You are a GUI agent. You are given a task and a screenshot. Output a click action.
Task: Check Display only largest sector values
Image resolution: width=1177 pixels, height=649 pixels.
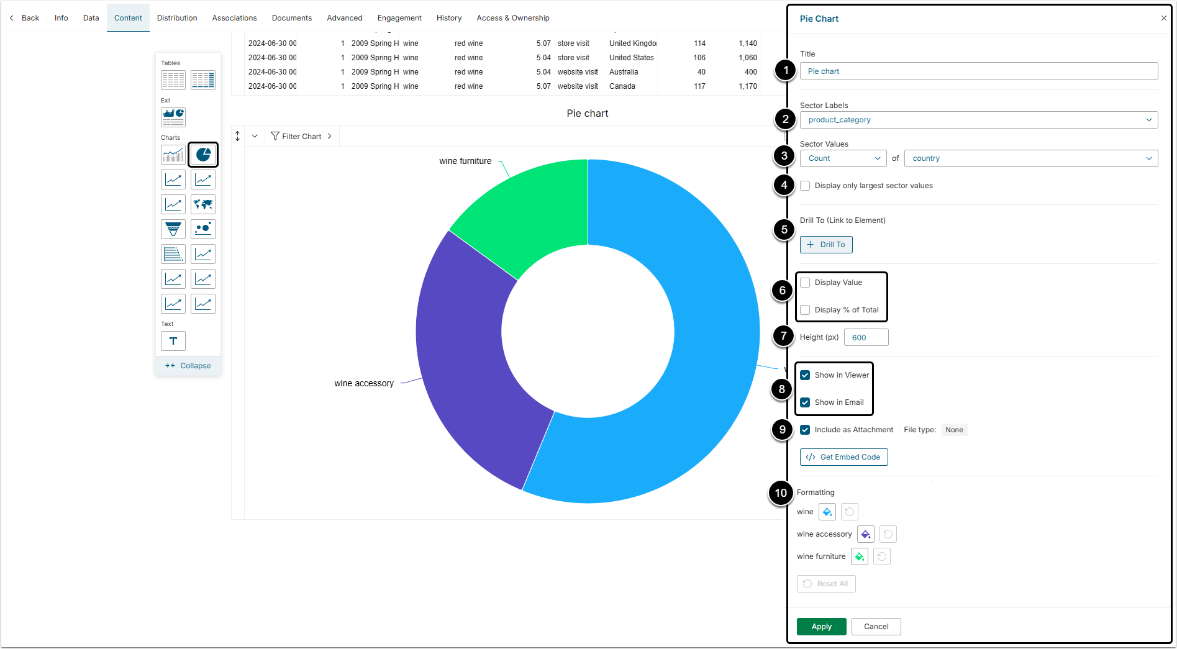click(806, 186)
